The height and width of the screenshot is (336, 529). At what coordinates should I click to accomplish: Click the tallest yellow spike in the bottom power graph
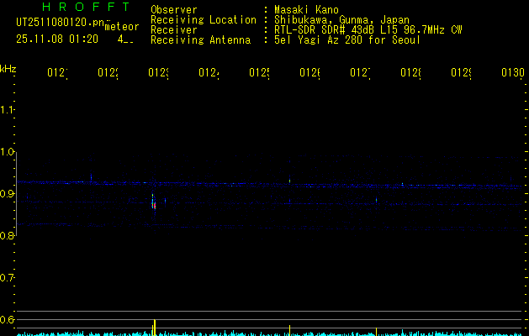coord(153,327)
